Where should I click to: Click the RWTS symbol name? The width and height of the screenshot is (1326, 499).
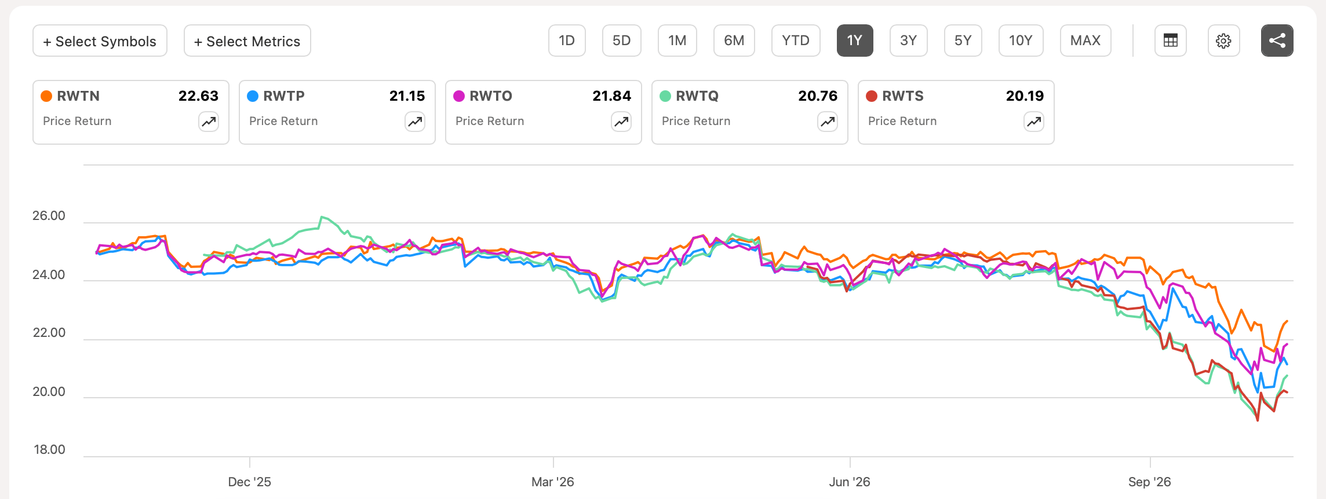click(903, 96)
